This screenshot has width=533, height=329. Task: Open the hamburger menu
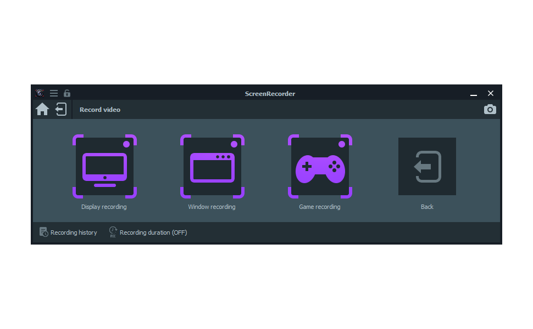click(54, 93)
